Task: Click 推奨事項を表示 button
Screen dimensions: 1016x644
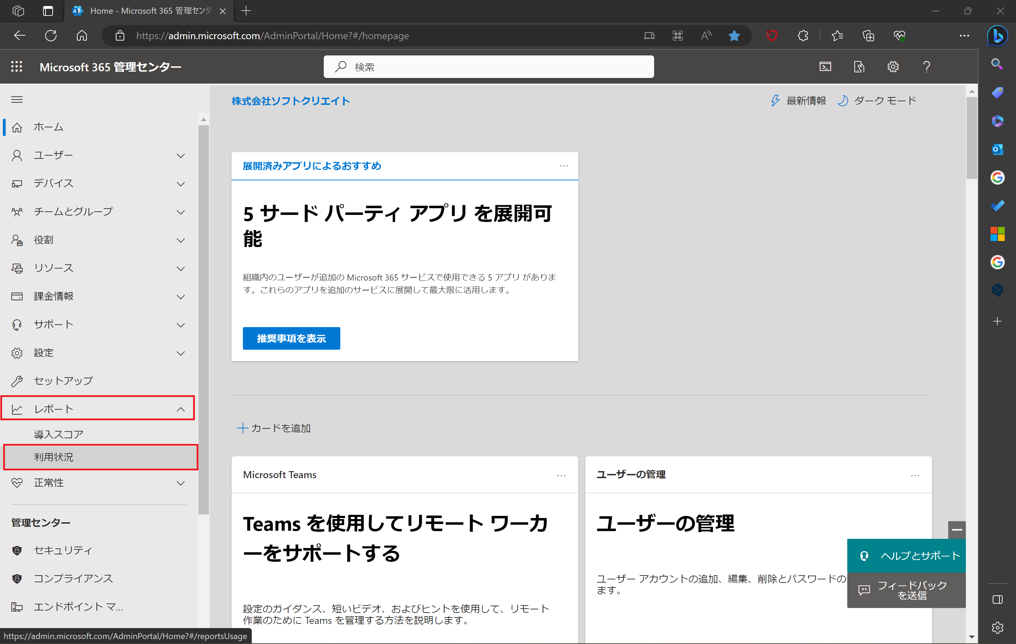Action: pyautogui.click(x=291, y=338)
